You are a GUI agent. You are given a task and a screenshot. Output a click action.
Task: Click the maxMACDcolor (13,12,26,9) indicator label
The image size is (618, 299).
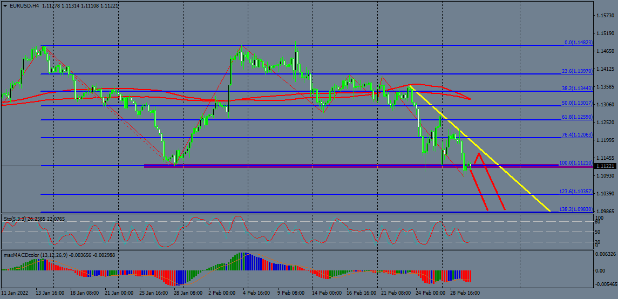(x=35, y=255)
